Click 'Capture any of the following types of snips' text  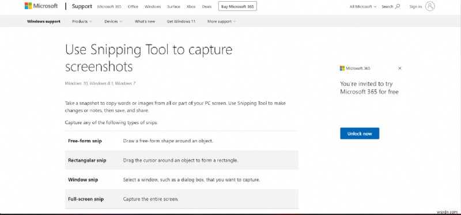(x=111, y=123)
